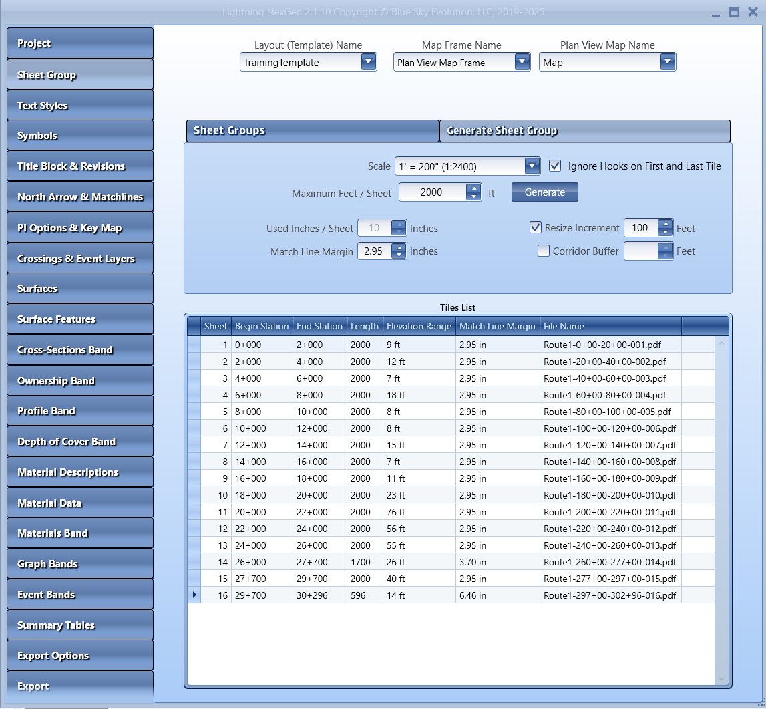Open Material Data section
Screen dimensions: 766x709
coord(80,503)
